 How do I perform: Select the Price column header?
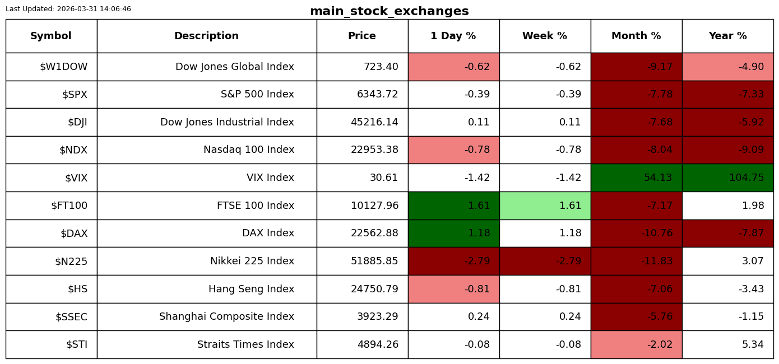point(362,36)
